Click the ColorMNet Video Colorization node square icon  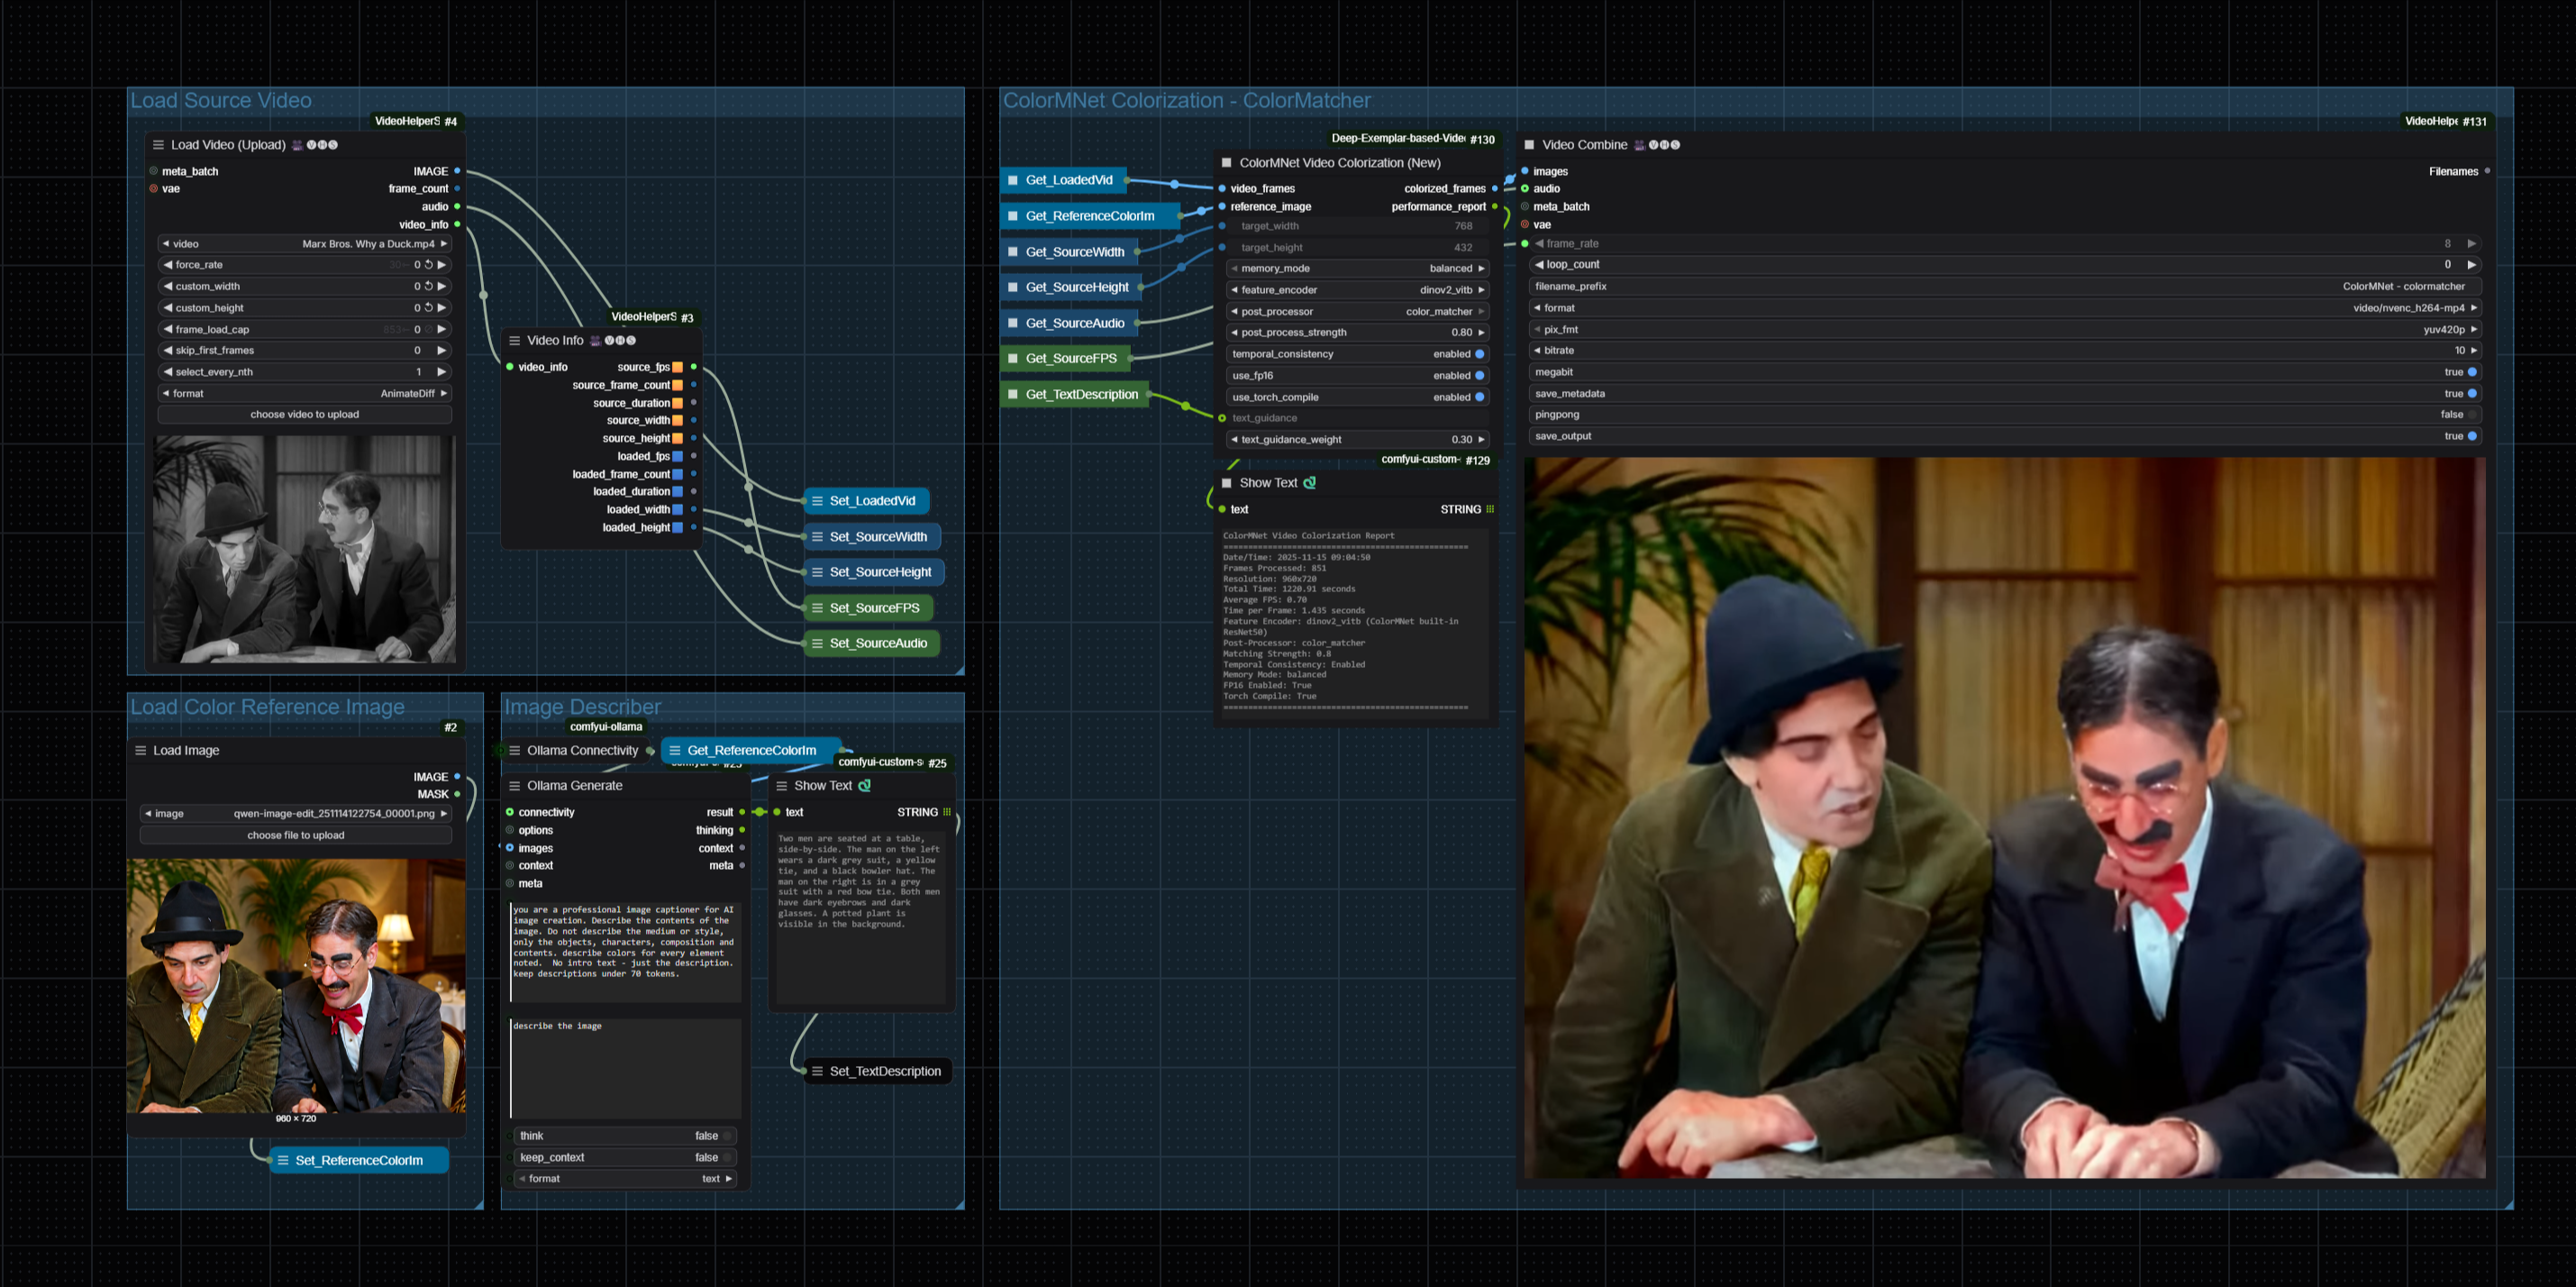1226,163
